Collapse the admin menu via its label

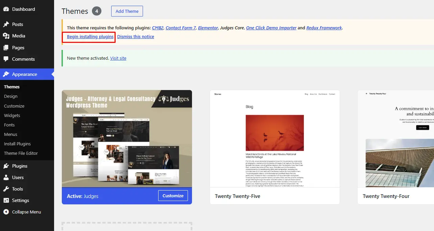[x=27, y=212]
